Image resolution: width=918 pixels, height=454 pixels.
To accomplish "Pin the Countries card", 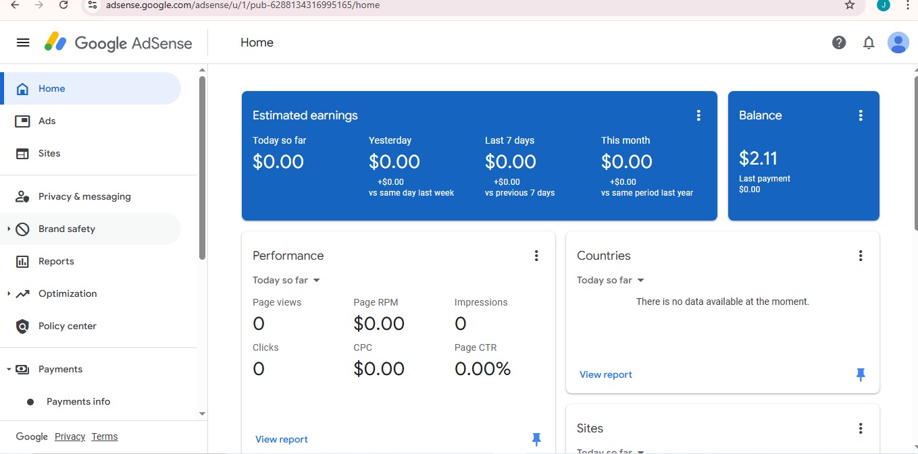I will pyautogui.click(x=861, y=375).
